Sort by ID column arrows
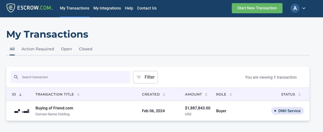 tap(20, 95)
